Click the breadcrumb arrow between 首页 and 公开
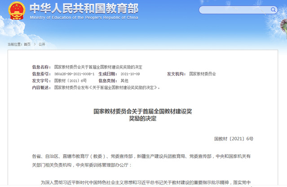This screenshot has height=187, width=287. point(35,45)
